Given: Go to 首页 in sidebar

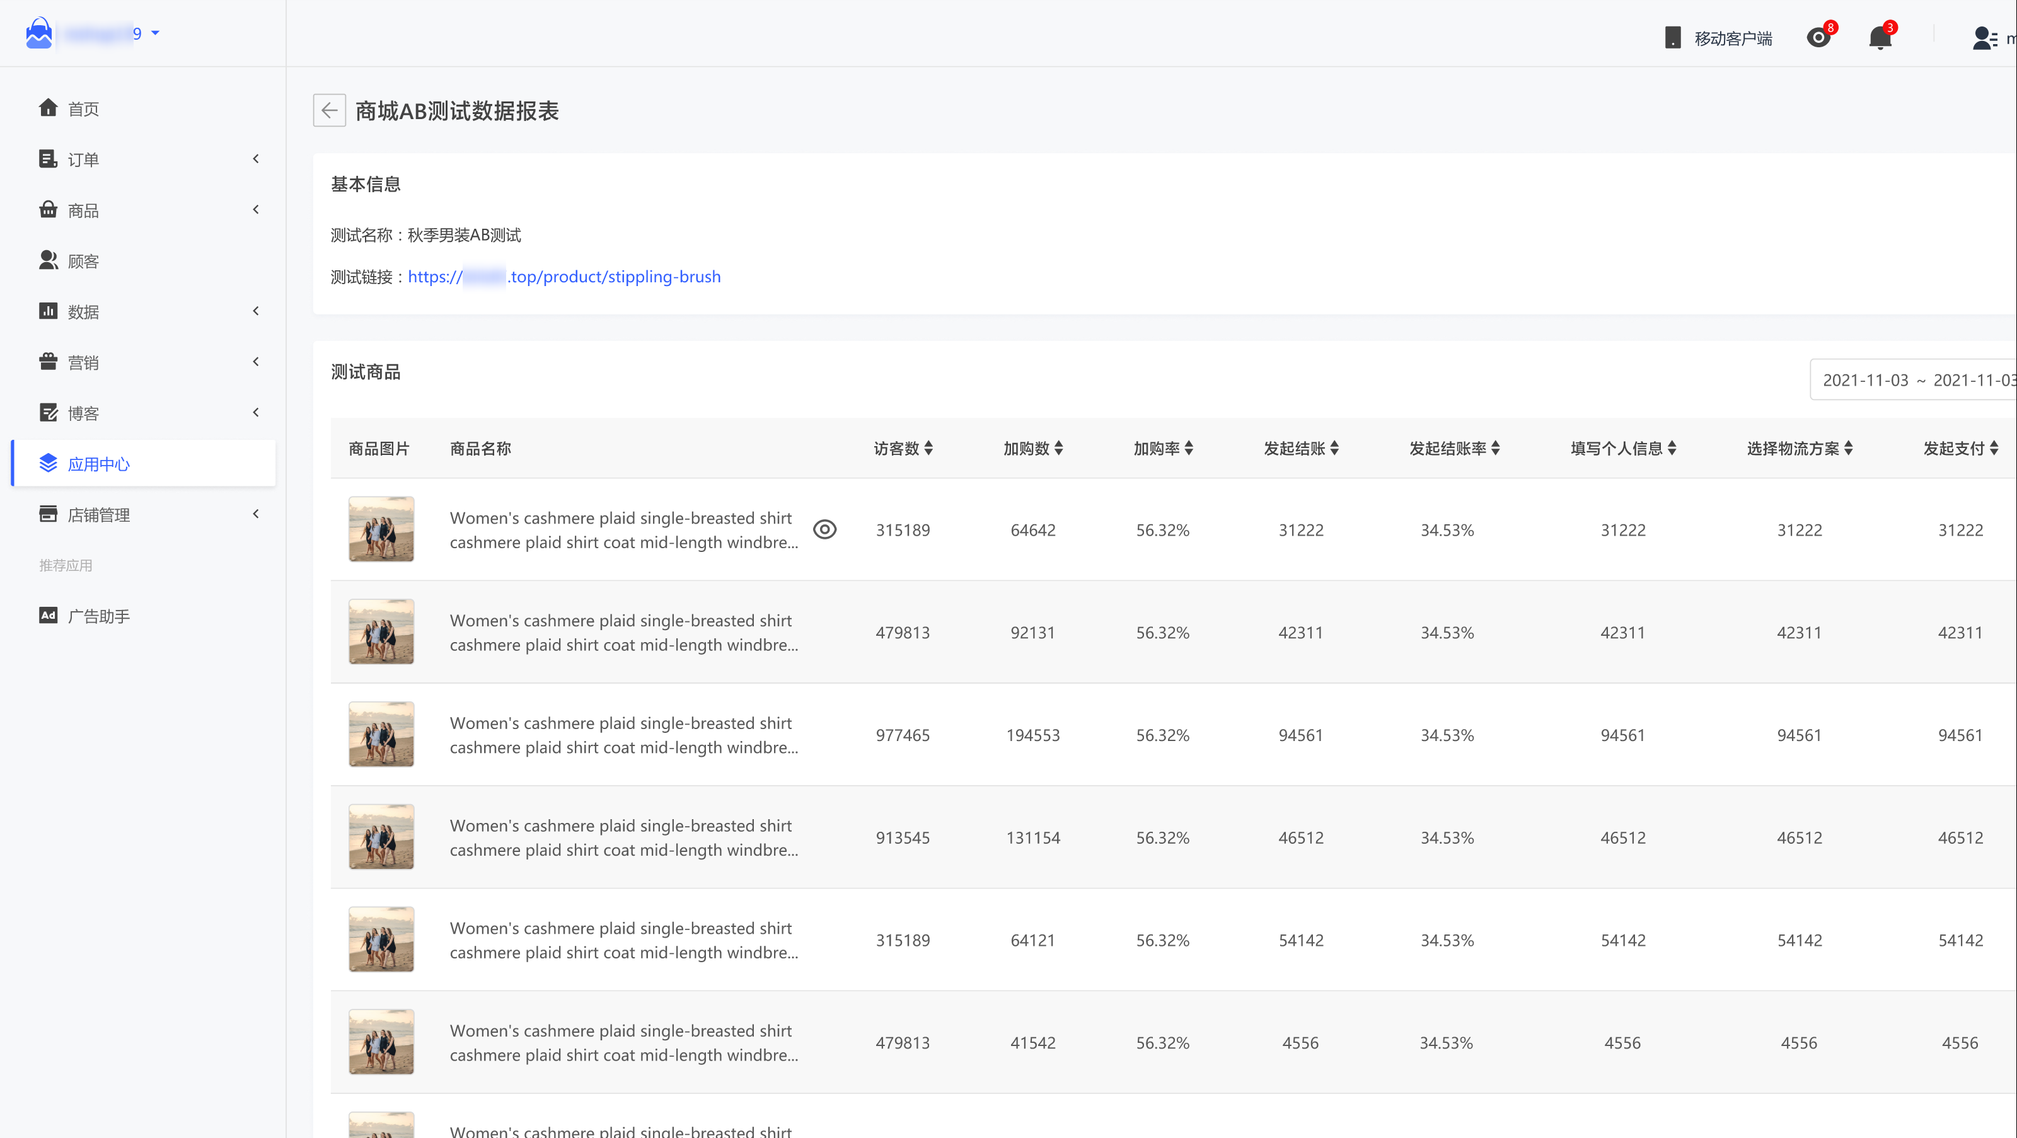Looking at the screenshot, I should [x=84, y=109].
